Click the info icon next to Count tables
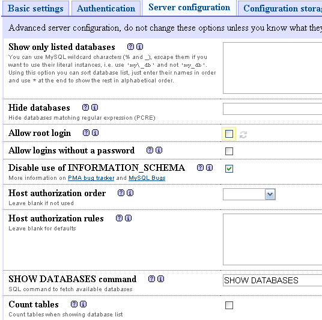 pos(83,304)
